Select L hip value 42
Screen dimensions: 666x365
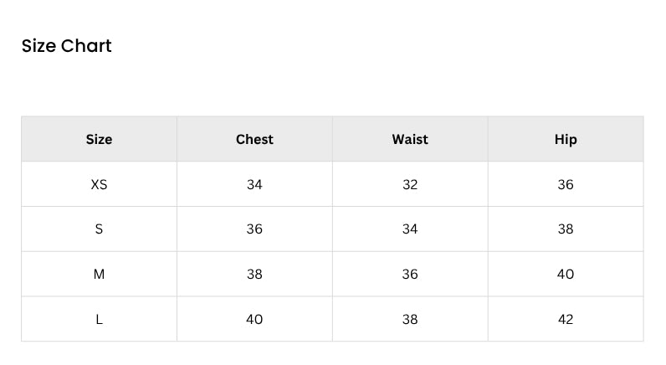tap(566, 319)
